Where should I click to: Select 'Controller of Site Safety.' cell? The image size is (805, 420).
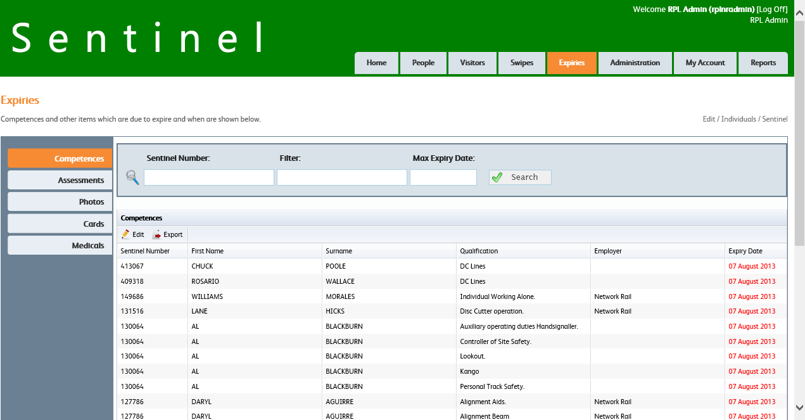(524, 341)
